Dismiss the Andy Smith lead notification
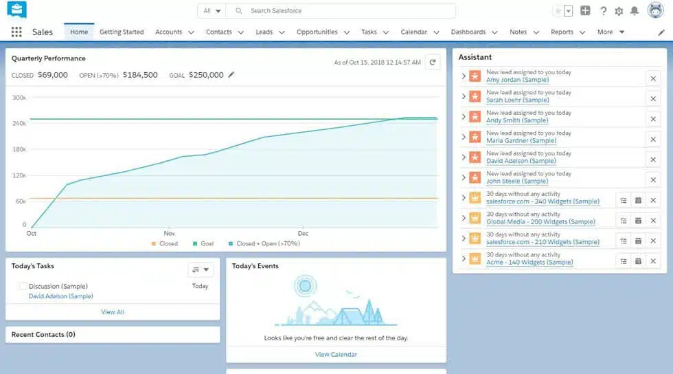This screenshot has width=673, height=374. tap(653, 119)
